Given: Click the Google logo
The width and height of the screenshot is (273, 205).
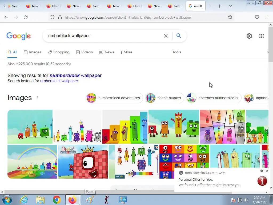Looking at the screenshot, I should tap(19, 36).
